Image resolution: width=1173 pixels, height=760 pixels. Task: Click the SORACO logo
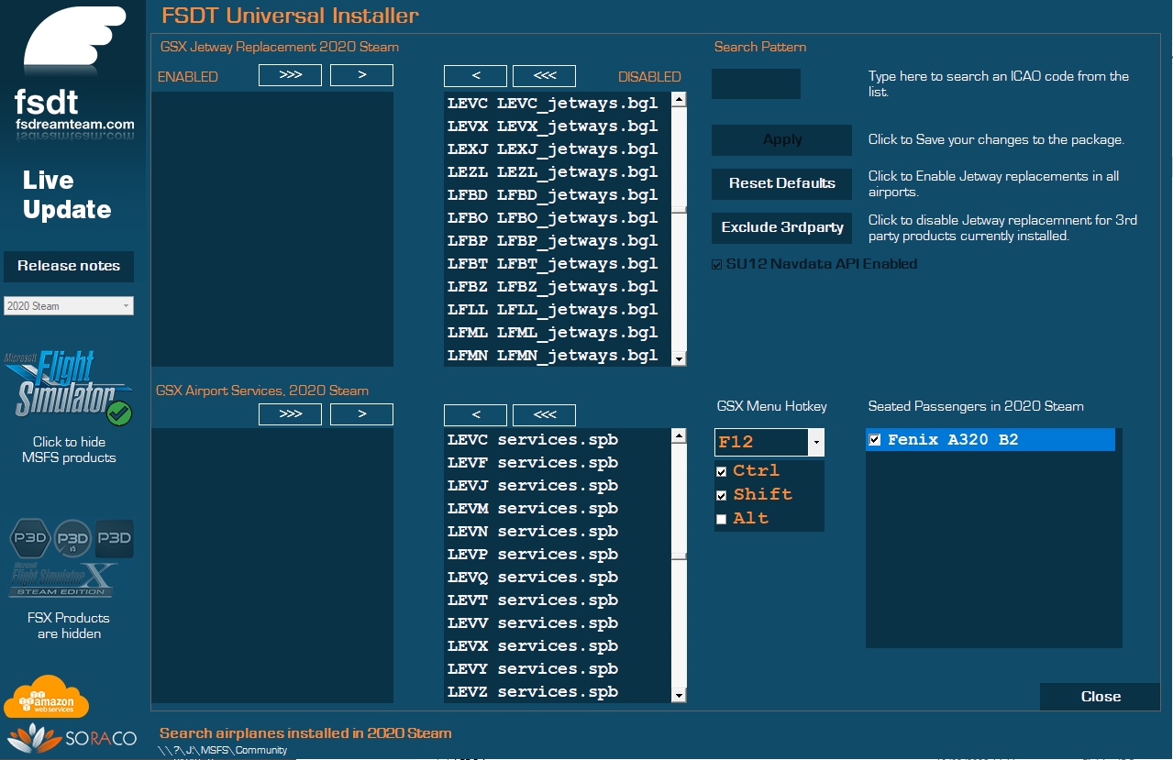click(72, 738)
